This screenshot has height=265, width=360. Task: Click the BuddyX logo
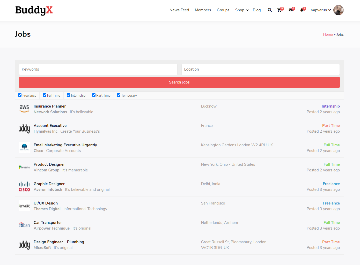(x=34, y=10)
